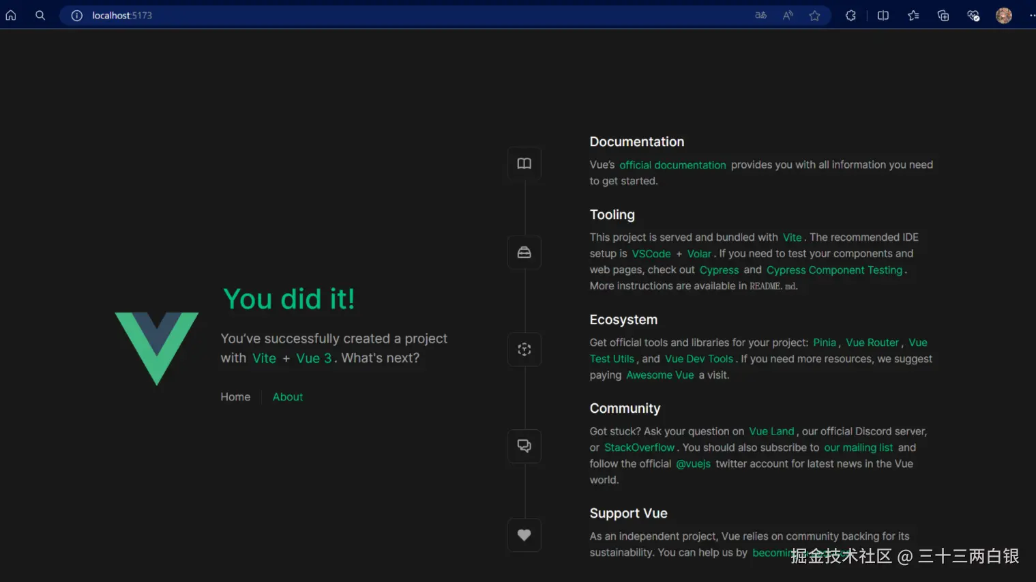Open the user profile avatar
Screen dimensions: 1036x582
click(x=1004, y=15)
